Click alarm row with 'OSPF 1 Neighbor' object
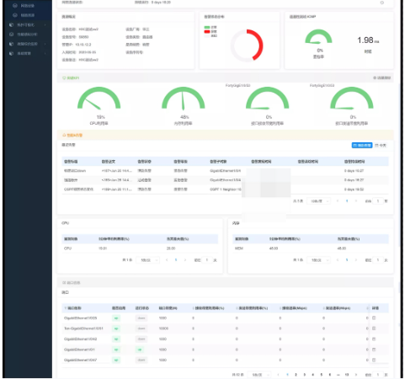This screenshot has height=379, width=405. pos(225,189)
